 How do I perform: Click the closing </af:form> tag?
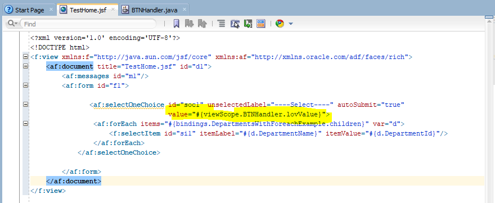pyautogui.click(x=82, y=172)
